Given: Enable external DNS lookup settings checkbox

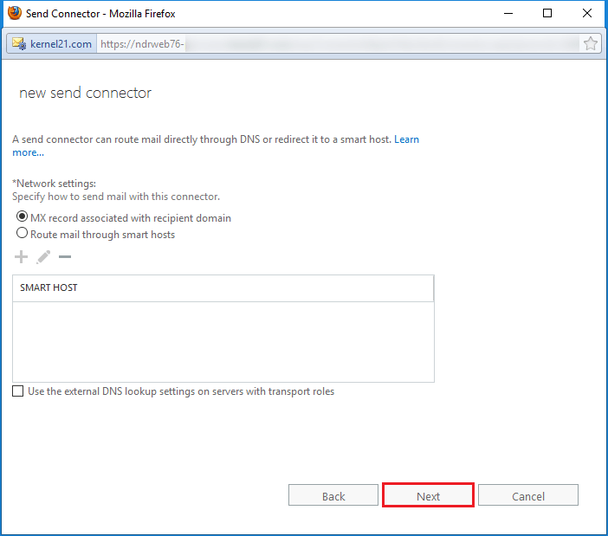Looking at the screenshot, I should [x=18, y=391].
